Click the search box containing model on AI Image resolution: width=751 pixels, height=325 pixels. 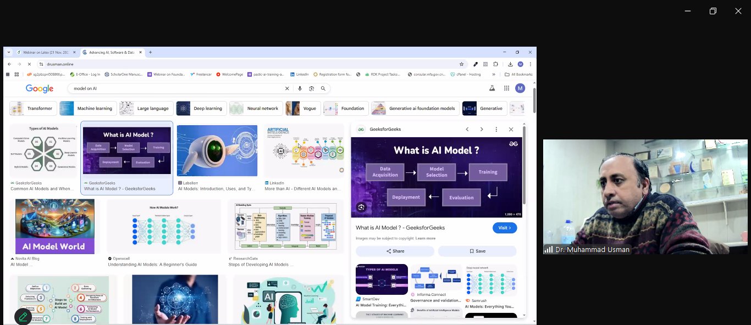[176, 88]
